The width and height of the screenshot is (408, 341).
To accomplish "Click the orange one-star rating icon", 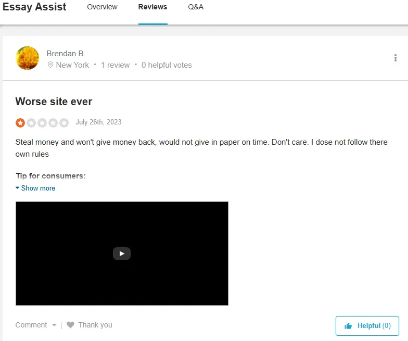I will point(20,123).
